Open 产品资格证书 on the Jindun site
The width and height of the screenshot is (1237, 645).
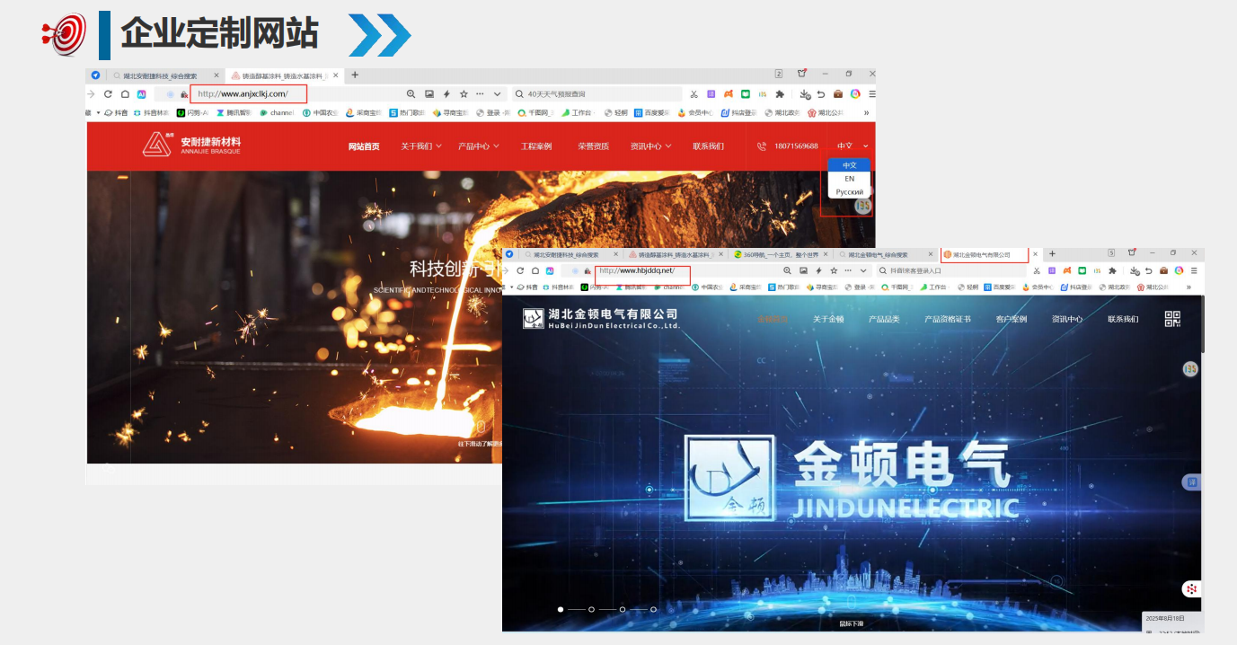click(x=948, y=319)
